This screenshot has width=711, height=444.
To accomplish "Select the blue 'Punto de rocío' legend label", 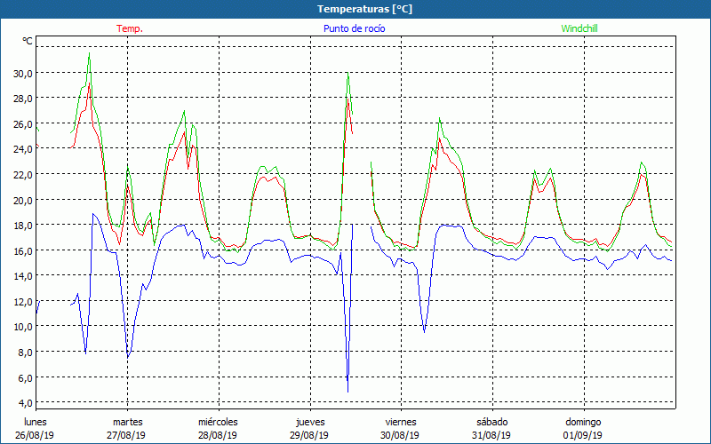I will click(354, 28).
